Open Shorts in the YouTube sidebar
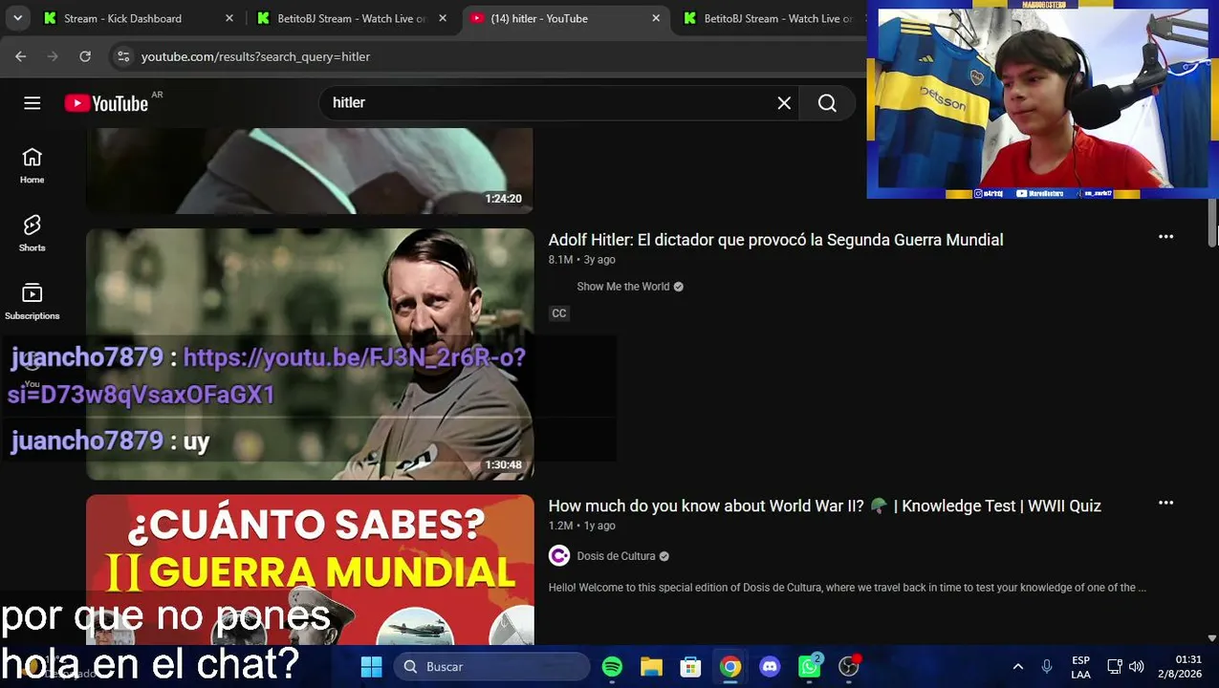This screenshot has height=688, width=1219. (33, 233)
